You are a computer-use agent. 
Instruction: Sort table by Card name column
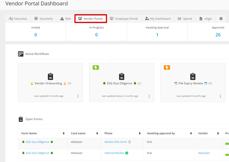97,133
